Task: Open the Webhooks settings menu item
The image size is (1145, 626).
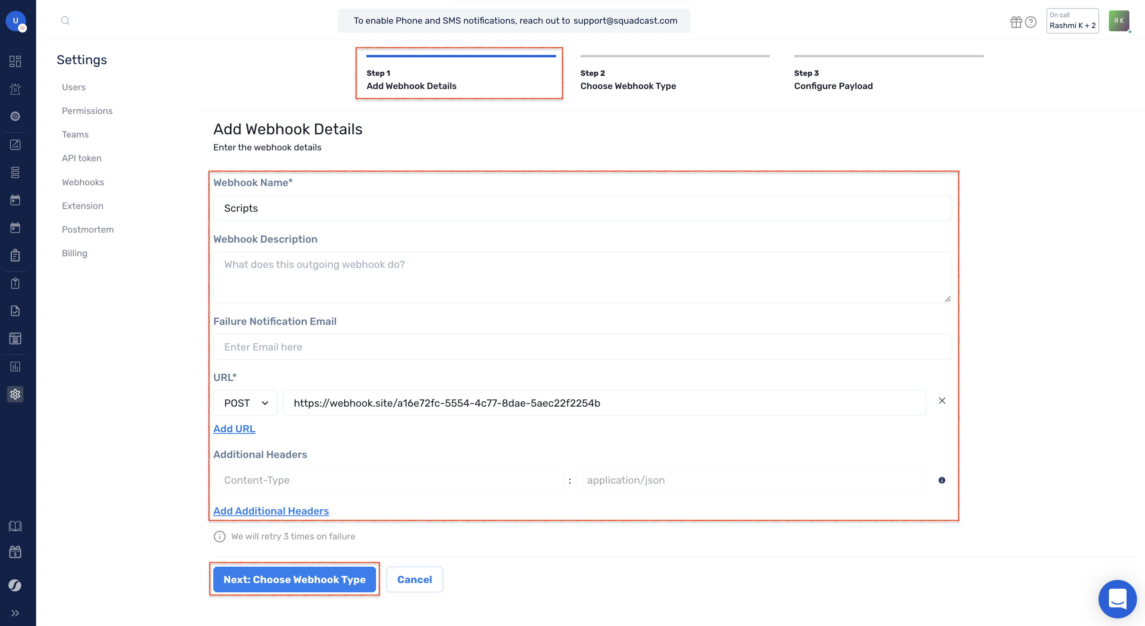Action: (x=83, y=182)
